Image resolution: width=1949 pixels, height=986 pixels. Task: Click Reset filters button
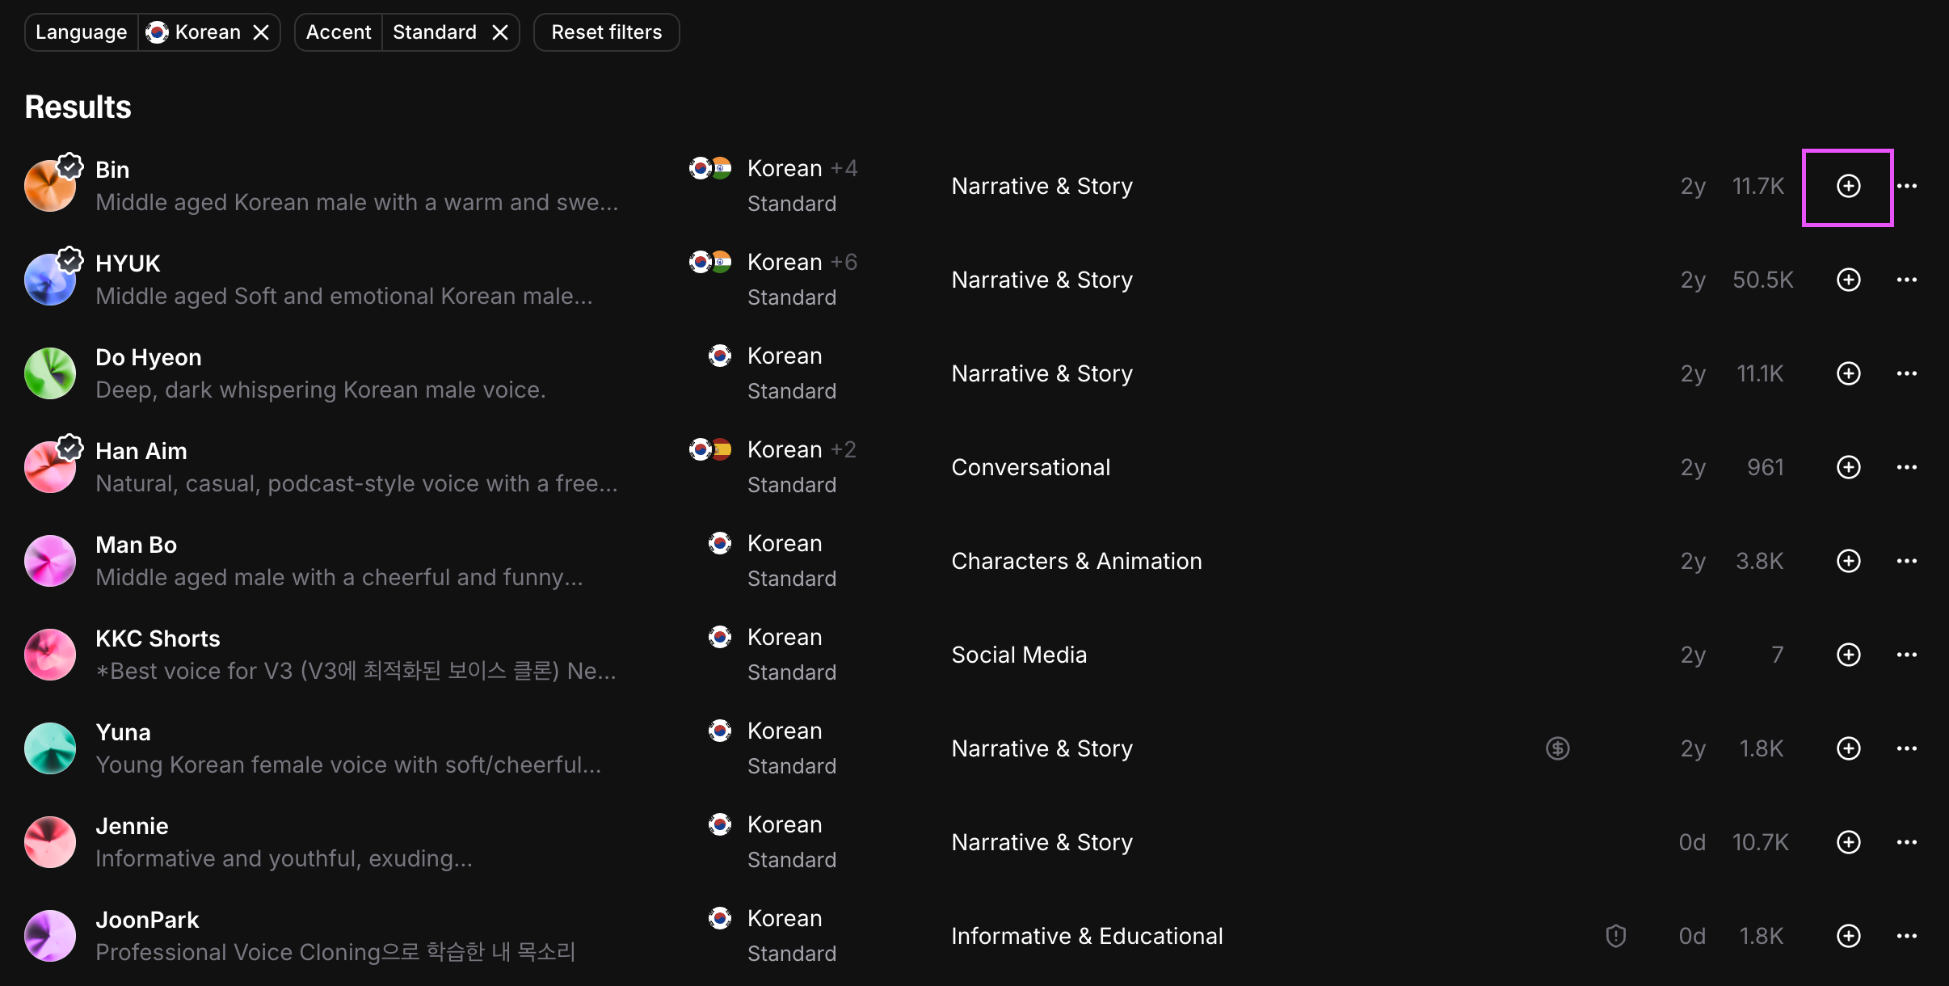606,32
